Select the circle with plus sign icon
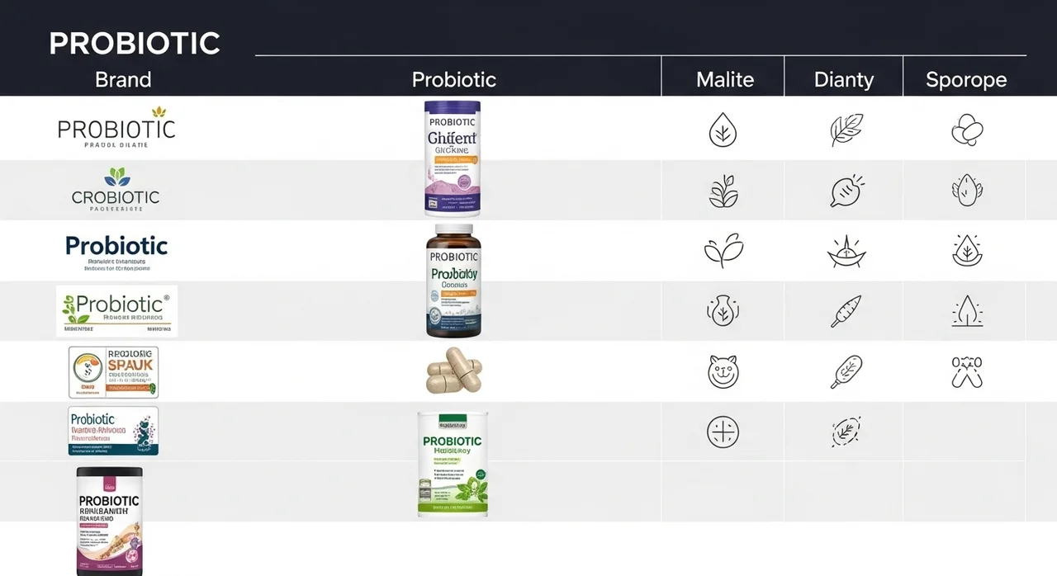This screenshot has width=1057, height=576. point(723,432)
